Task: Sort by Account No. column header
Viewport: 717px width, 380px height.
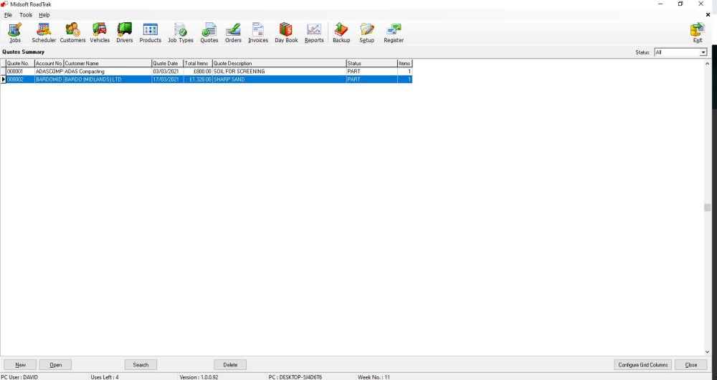Action: coord(49,64)
